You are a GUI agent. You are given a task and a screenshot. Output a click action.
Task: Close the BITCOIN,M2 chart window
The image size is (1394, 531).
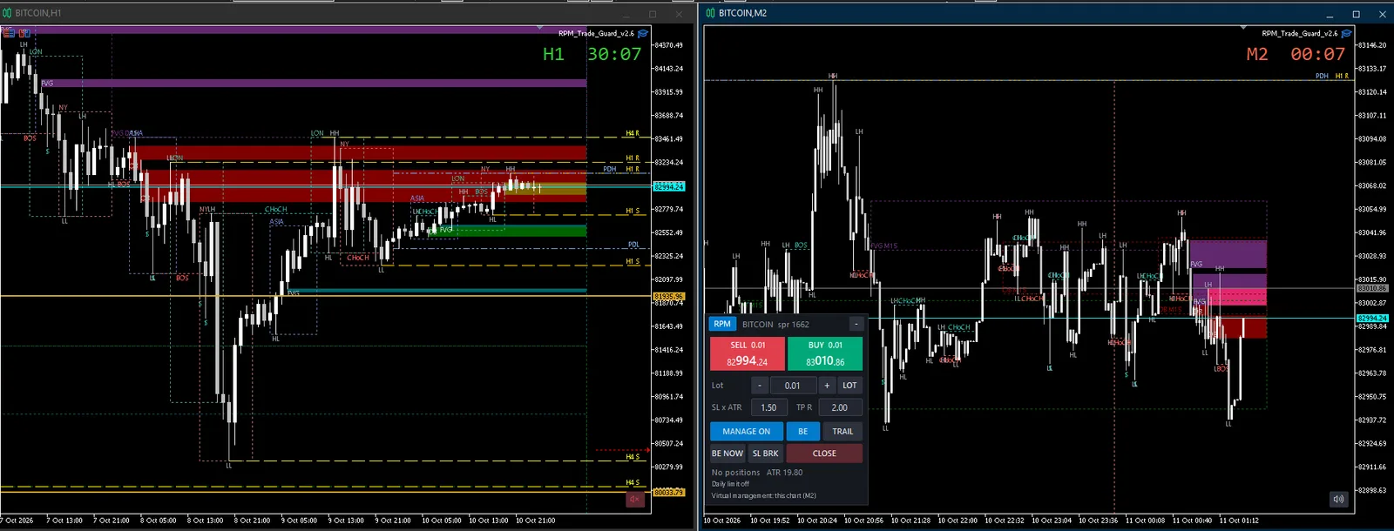[1382, 14]
